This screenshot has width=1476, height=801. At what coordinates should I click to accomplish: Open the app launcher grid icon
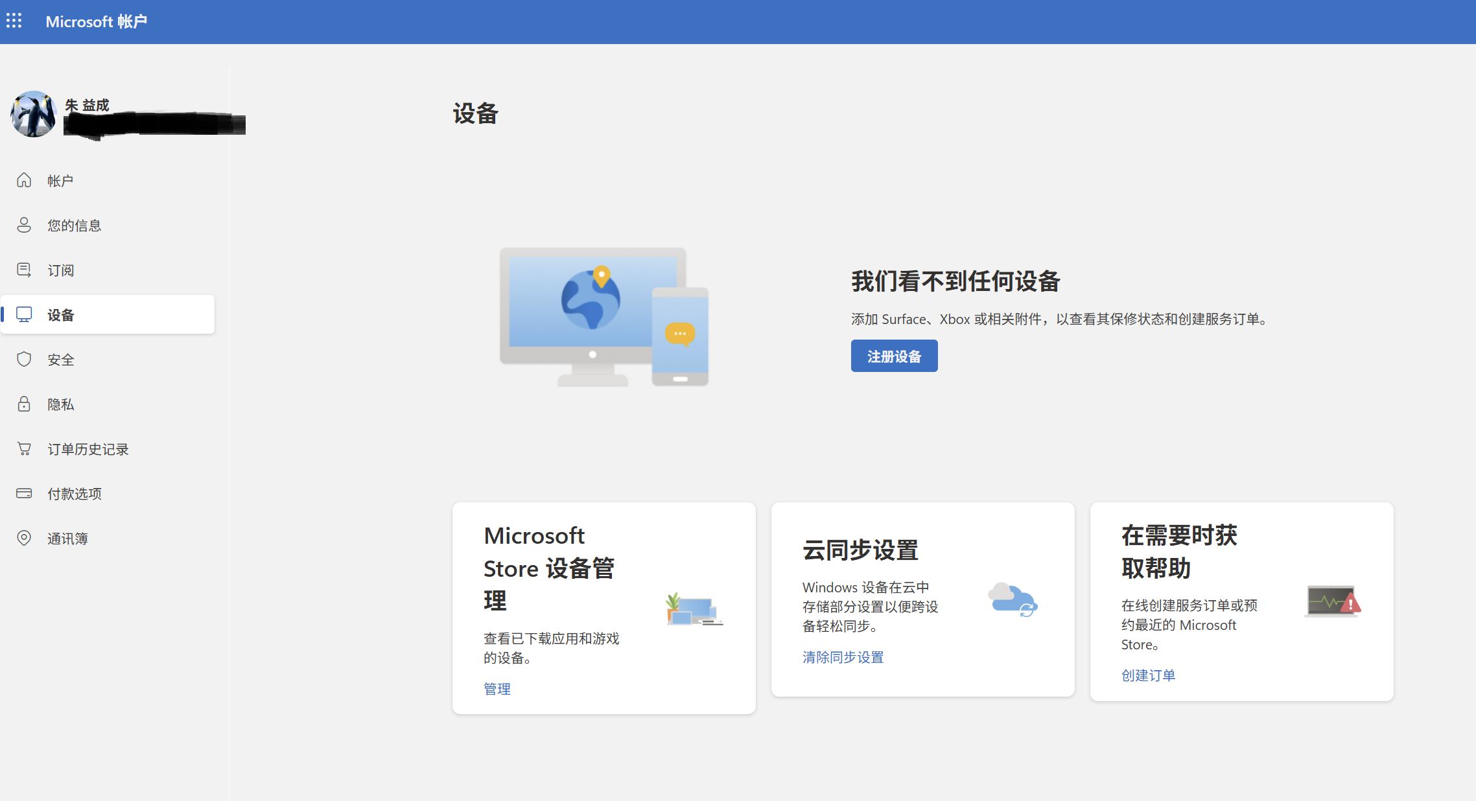click(x=14, y=21)
